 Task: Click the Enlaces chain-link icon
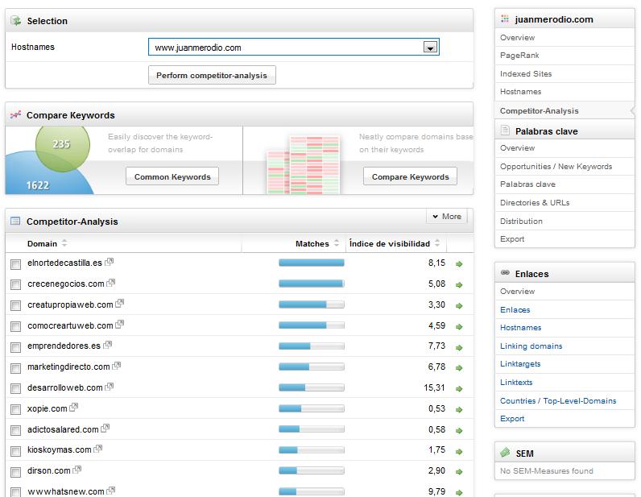505,273
